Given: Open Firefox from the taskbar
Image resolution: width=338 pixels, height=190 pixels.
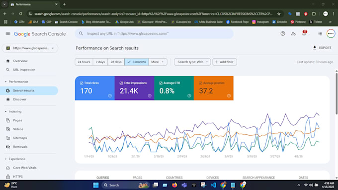Looking at the screenshot, I should (174, 185).
